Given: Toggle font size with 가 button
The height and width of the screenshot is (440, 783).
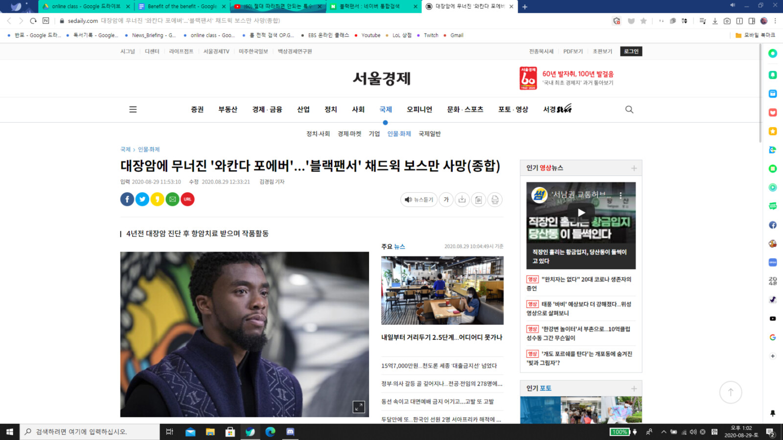Looking at the screenshot, I should coord(446,199).
